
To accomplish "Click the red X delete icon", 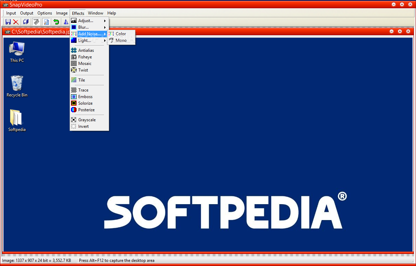I will coord(16,22).
